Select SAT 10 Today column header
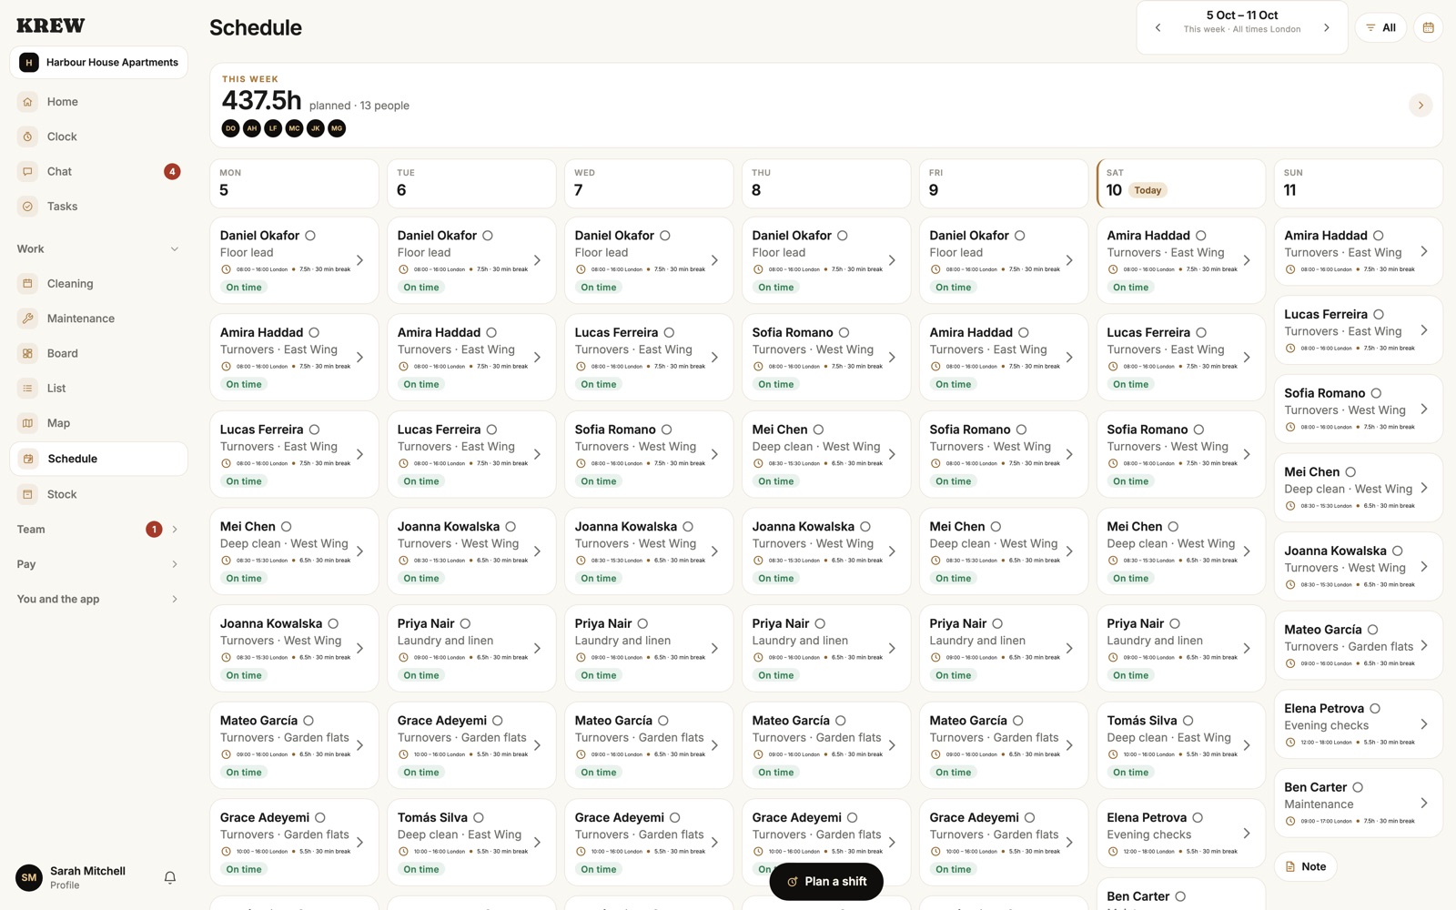The height and width of the screenshot is (910, 1456). click(1181, 184)
